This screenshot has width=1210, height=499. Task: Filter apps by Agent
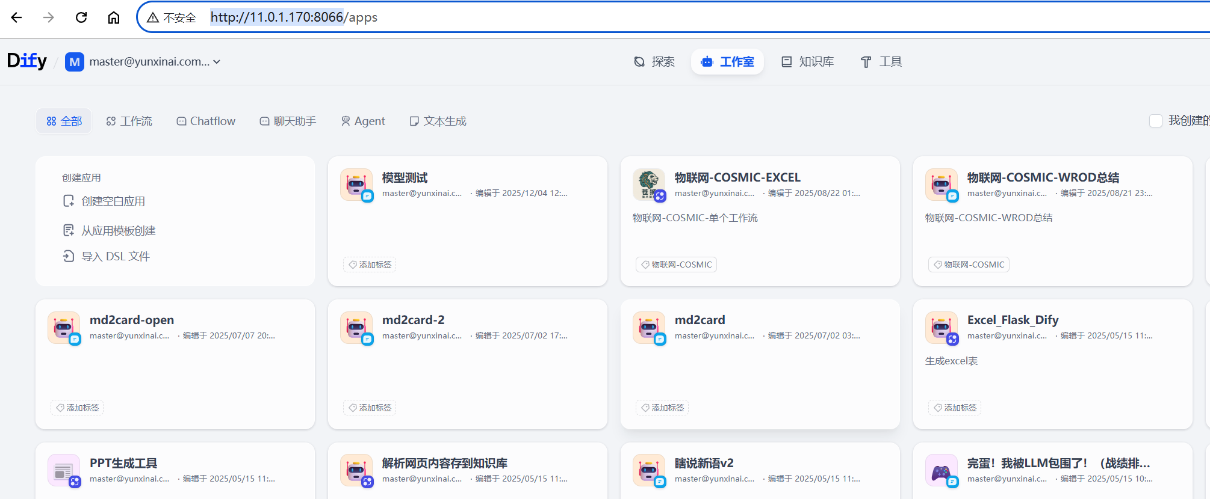click(x=363, y=121)
